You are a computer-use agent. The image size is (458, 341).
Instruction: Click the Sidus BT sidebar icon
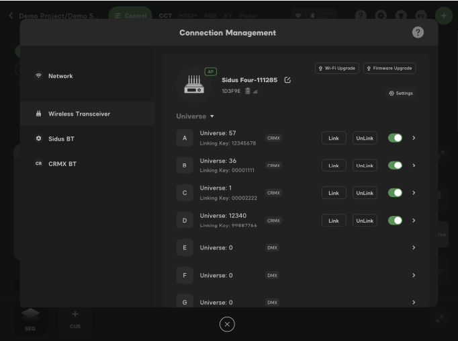tap(38, 139)
